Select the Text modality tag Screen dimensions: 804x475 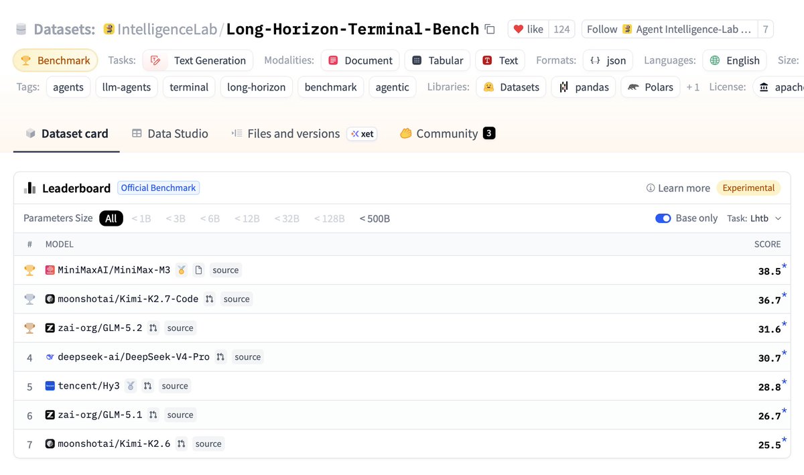click(x=500, y=60)
